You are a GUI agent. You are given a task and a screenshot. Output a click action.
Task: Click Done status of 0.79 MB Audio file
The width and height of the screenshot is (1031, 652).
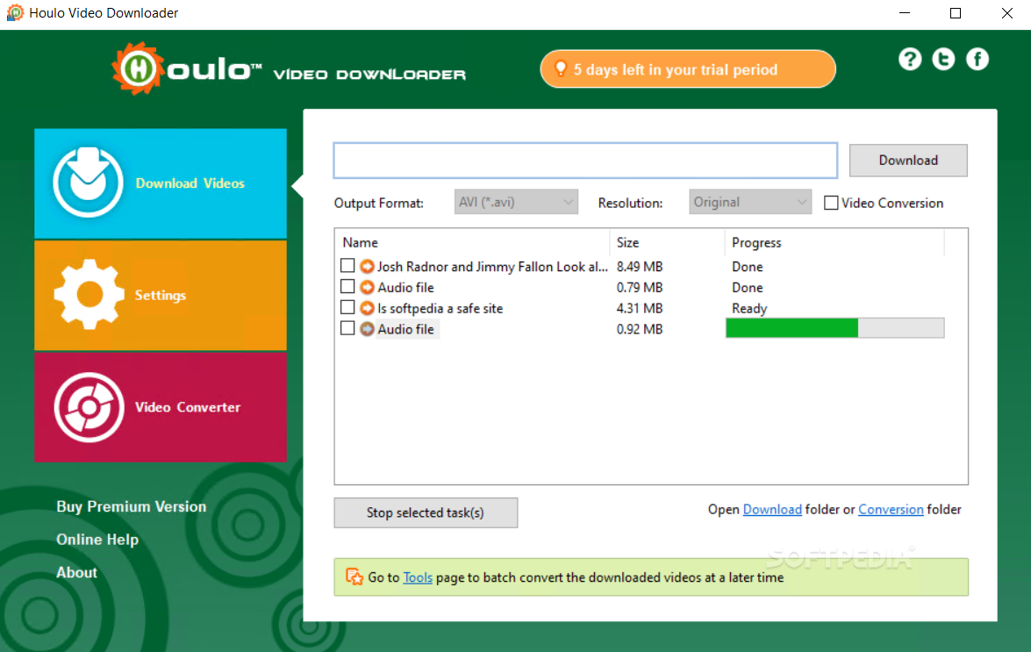(748, 287)
